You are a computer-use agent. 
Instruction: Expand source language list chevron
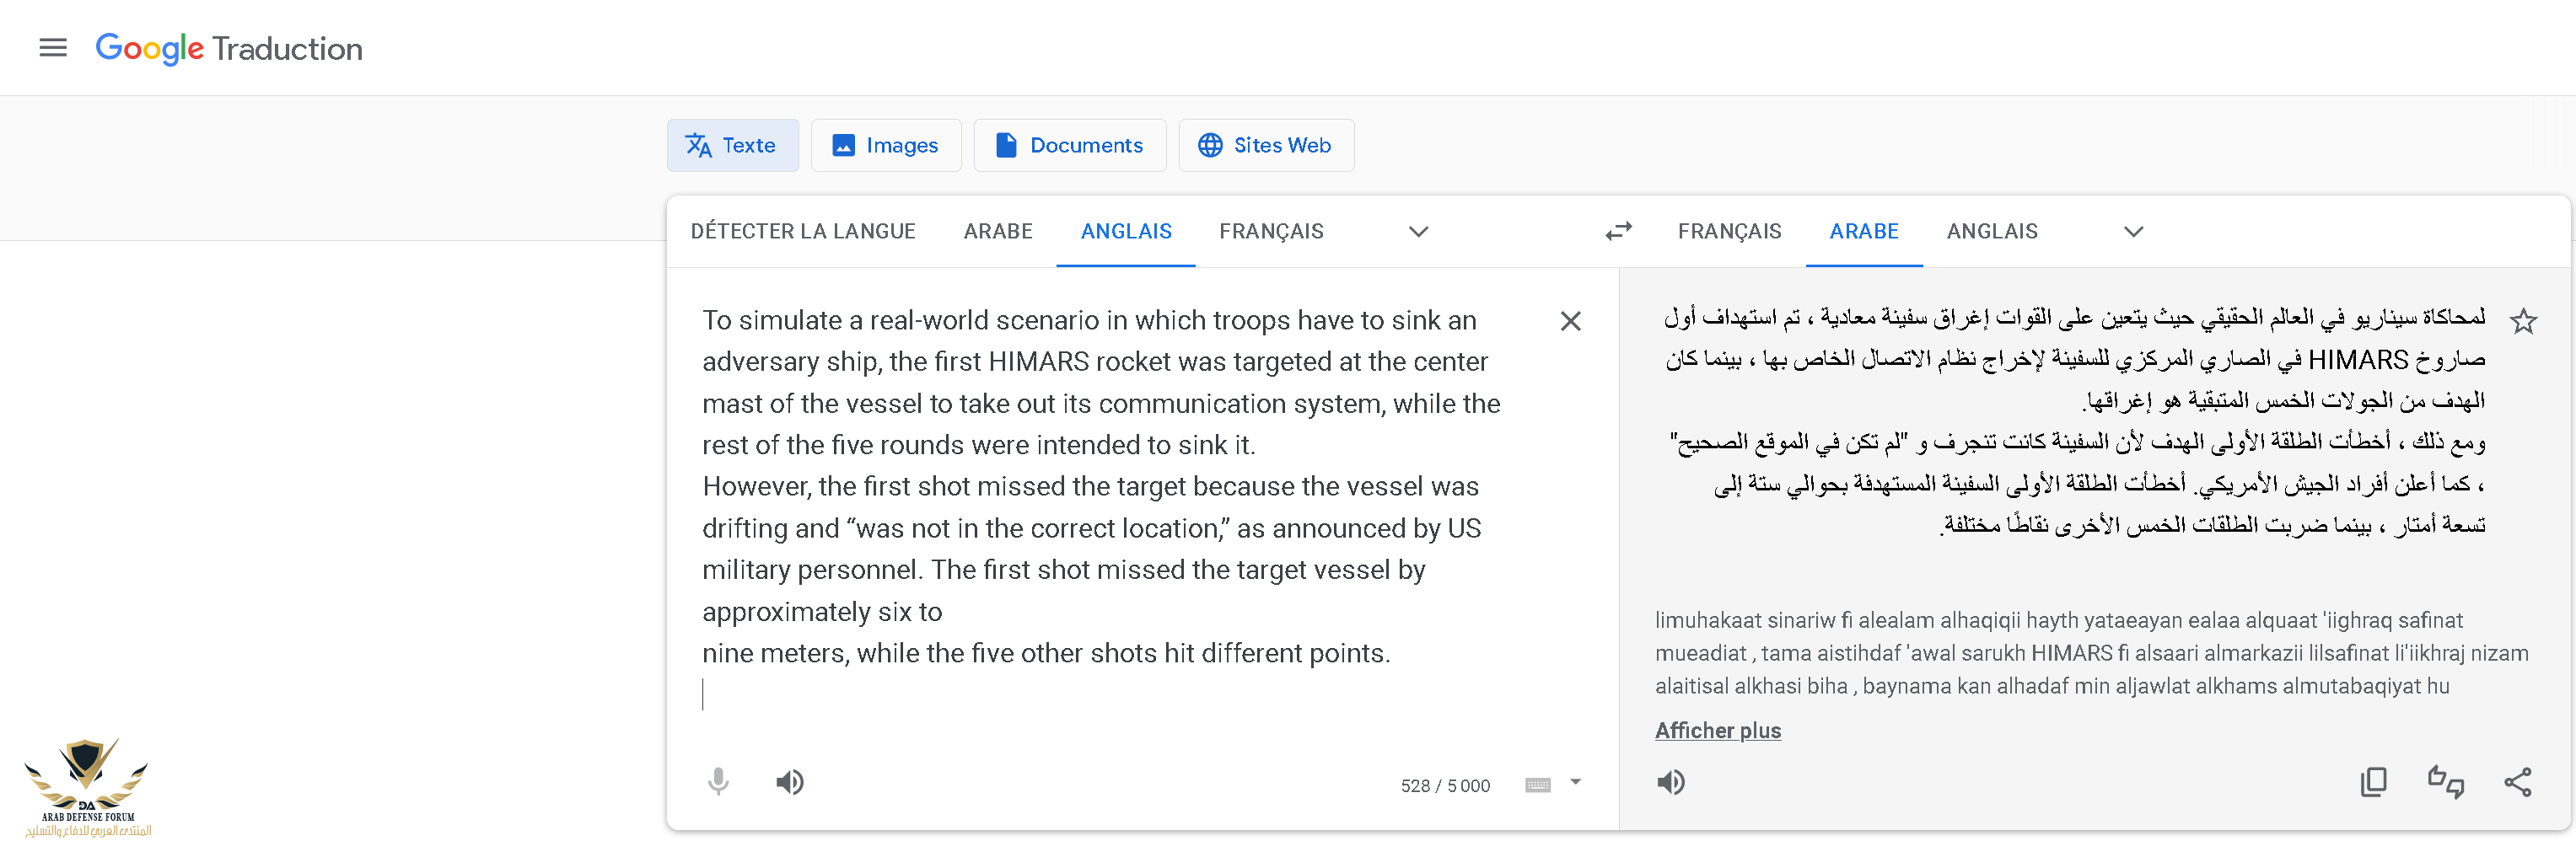pyautogui.click(x=1418, y=232)
